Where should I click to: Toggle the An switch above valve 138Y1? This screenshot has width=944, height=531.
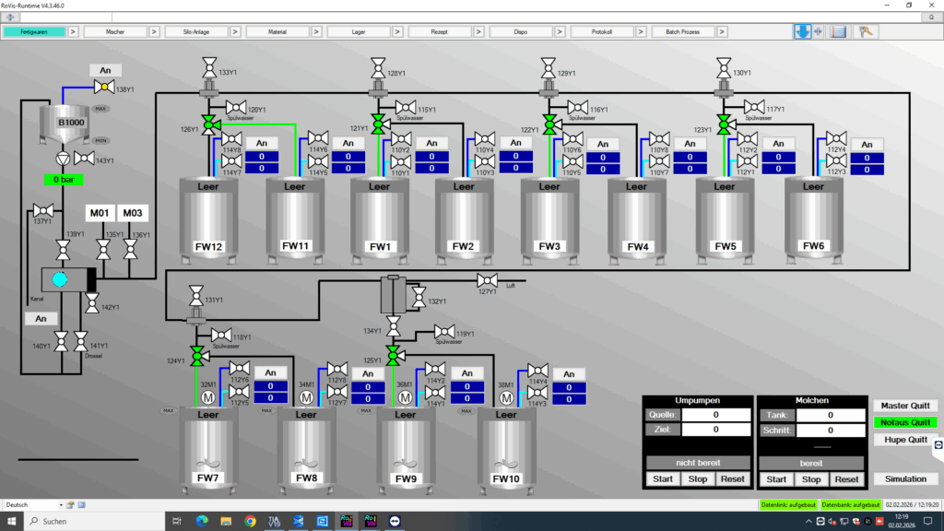click(x=105, y=70)
